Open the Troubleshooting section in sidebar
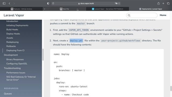This screenshot has width=172, height=97. (x=12, y=68)
